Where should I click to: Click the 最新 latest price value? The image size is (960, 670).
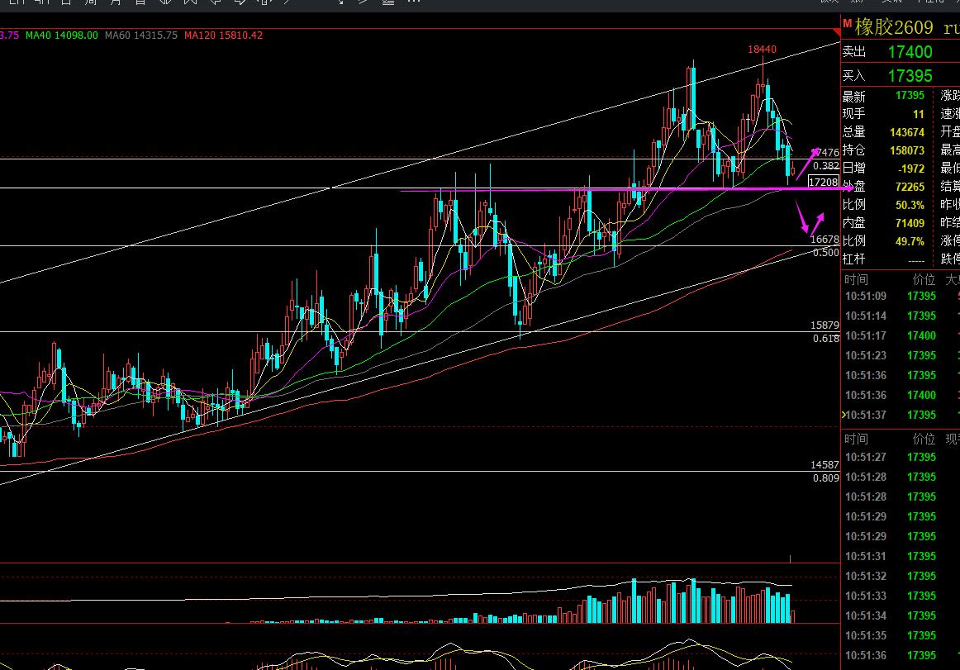click(x=910, y=96)
